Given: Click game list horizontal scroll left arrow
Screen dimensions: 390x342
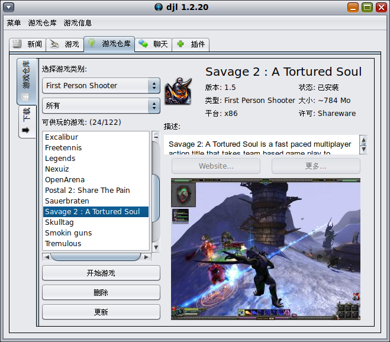Looking at the screenshot, I should click(x=47, y=257).
